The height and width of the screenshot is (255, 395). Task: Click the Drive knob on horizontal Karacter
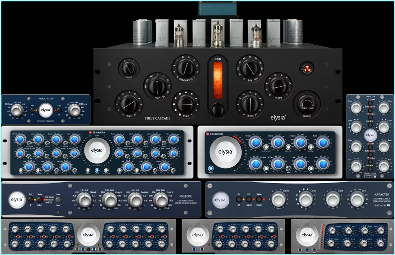pos(278,198)
